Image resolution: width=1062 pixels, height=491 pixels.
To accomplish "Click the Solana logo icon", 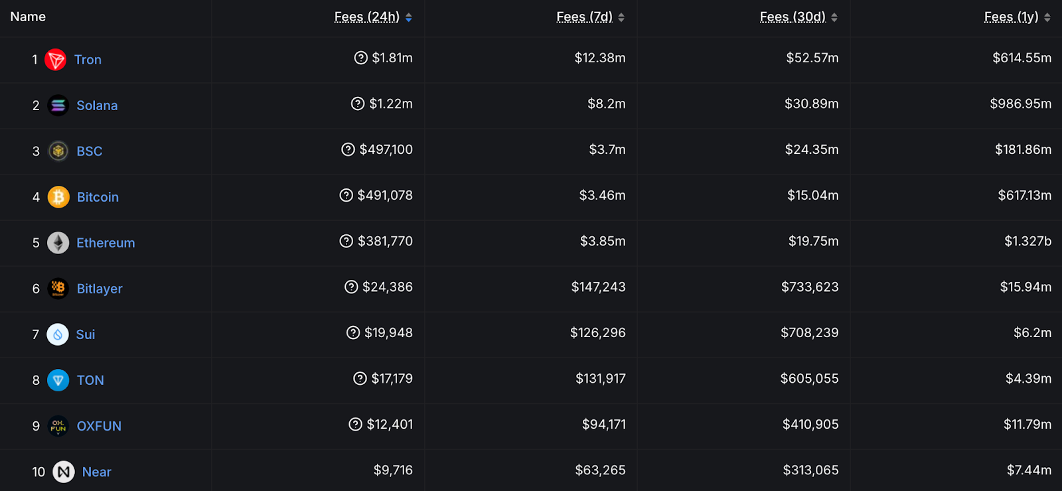I will point(58,105).
